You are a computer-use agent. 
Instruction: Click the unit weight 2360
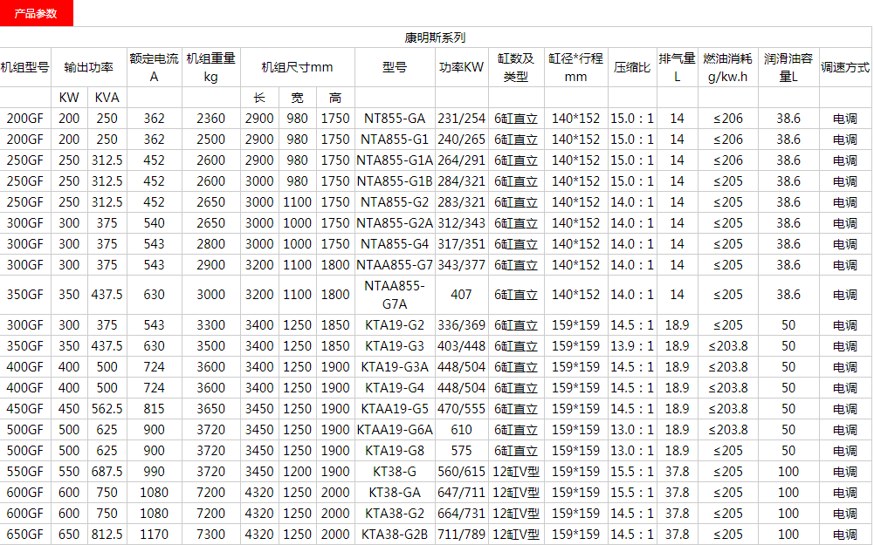tap(210, 119)
